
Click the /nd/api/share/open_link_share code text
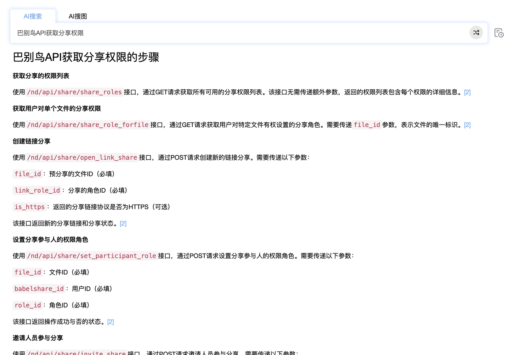pyautogui.click(x=82, y=157)
